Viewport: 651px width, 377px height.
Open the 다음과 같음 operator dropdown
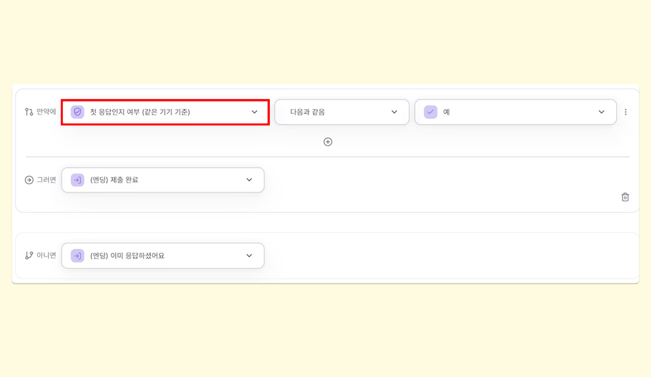[x=341, y=112]
